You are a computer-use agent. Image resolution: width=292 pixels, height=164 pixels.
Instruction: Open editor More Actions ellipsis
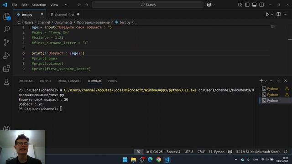[286, 14]
